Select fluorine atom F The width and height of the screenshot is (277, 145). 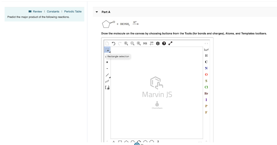pos(206,112)
